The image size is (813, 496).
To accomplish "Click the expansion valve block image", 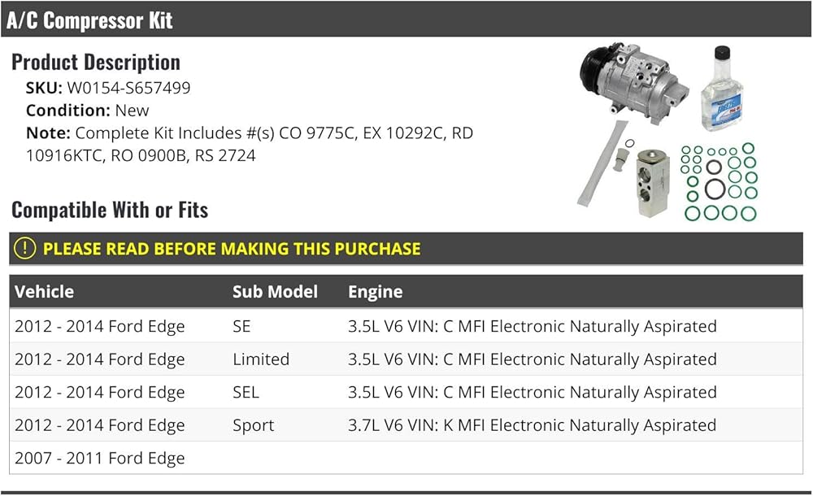I will tap(655, 181).
